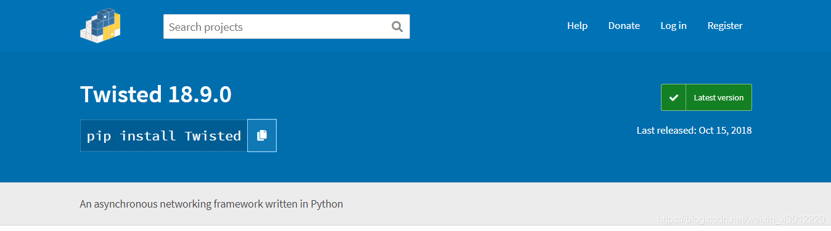Image resolution: width=831 pixels, height=231 pixels.
Task: Click the Last released Oct 15, 2018 text
Action: click(x=694, y=131)
